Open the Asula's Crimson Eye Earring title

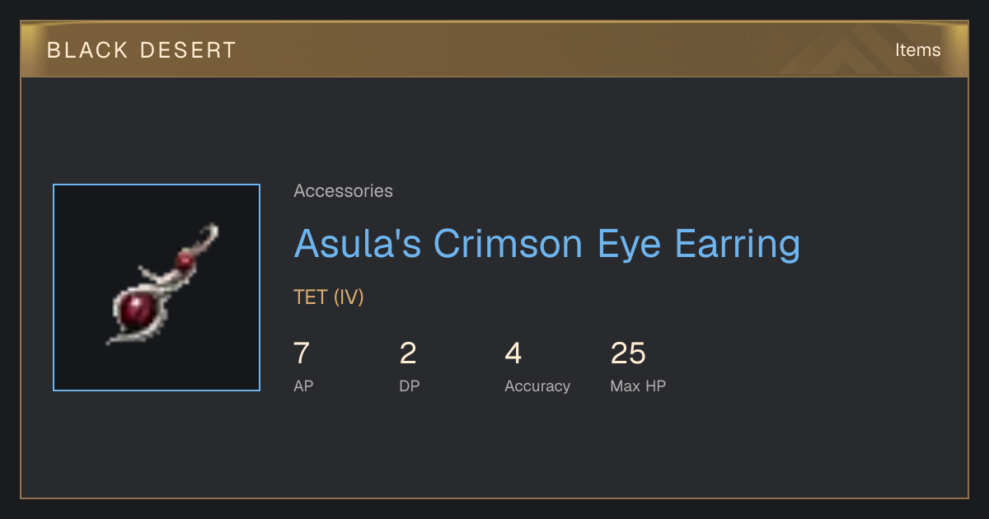(x=547, y=244)
